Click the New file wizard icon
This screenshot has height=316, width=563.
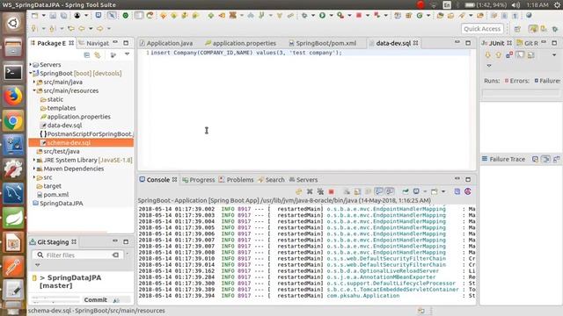tap(34, 16)
